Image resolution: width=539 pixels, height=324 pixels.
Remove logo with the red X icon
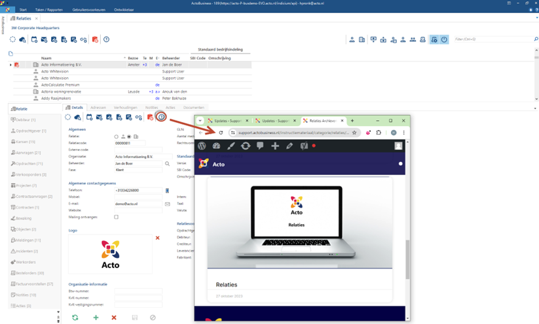pos(157,238)
